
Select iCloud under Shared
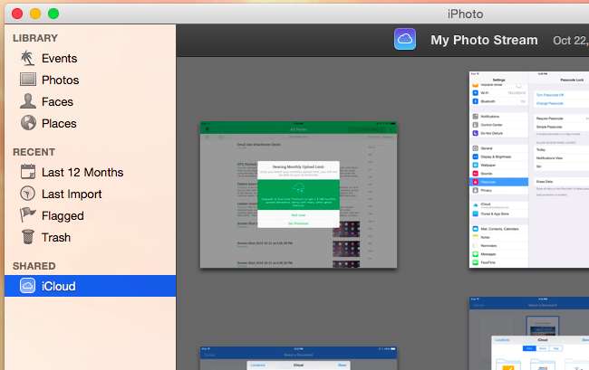(x=90, y=286)
